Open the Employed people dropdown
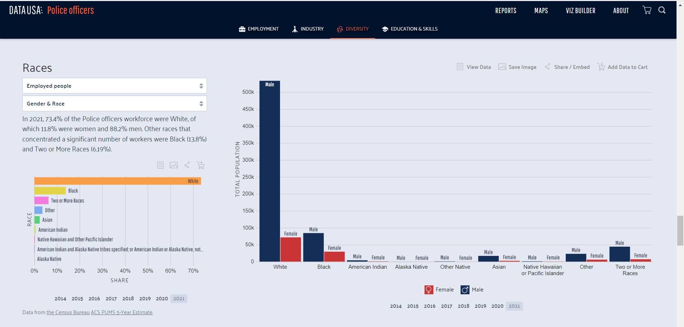The height and width of the screenshot is (327, 684). (114, 86)
